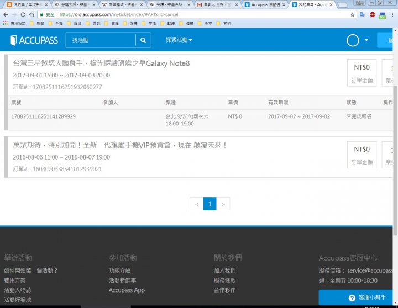
Task: Open the Google Translate extension icon
Action: point(362,14)
